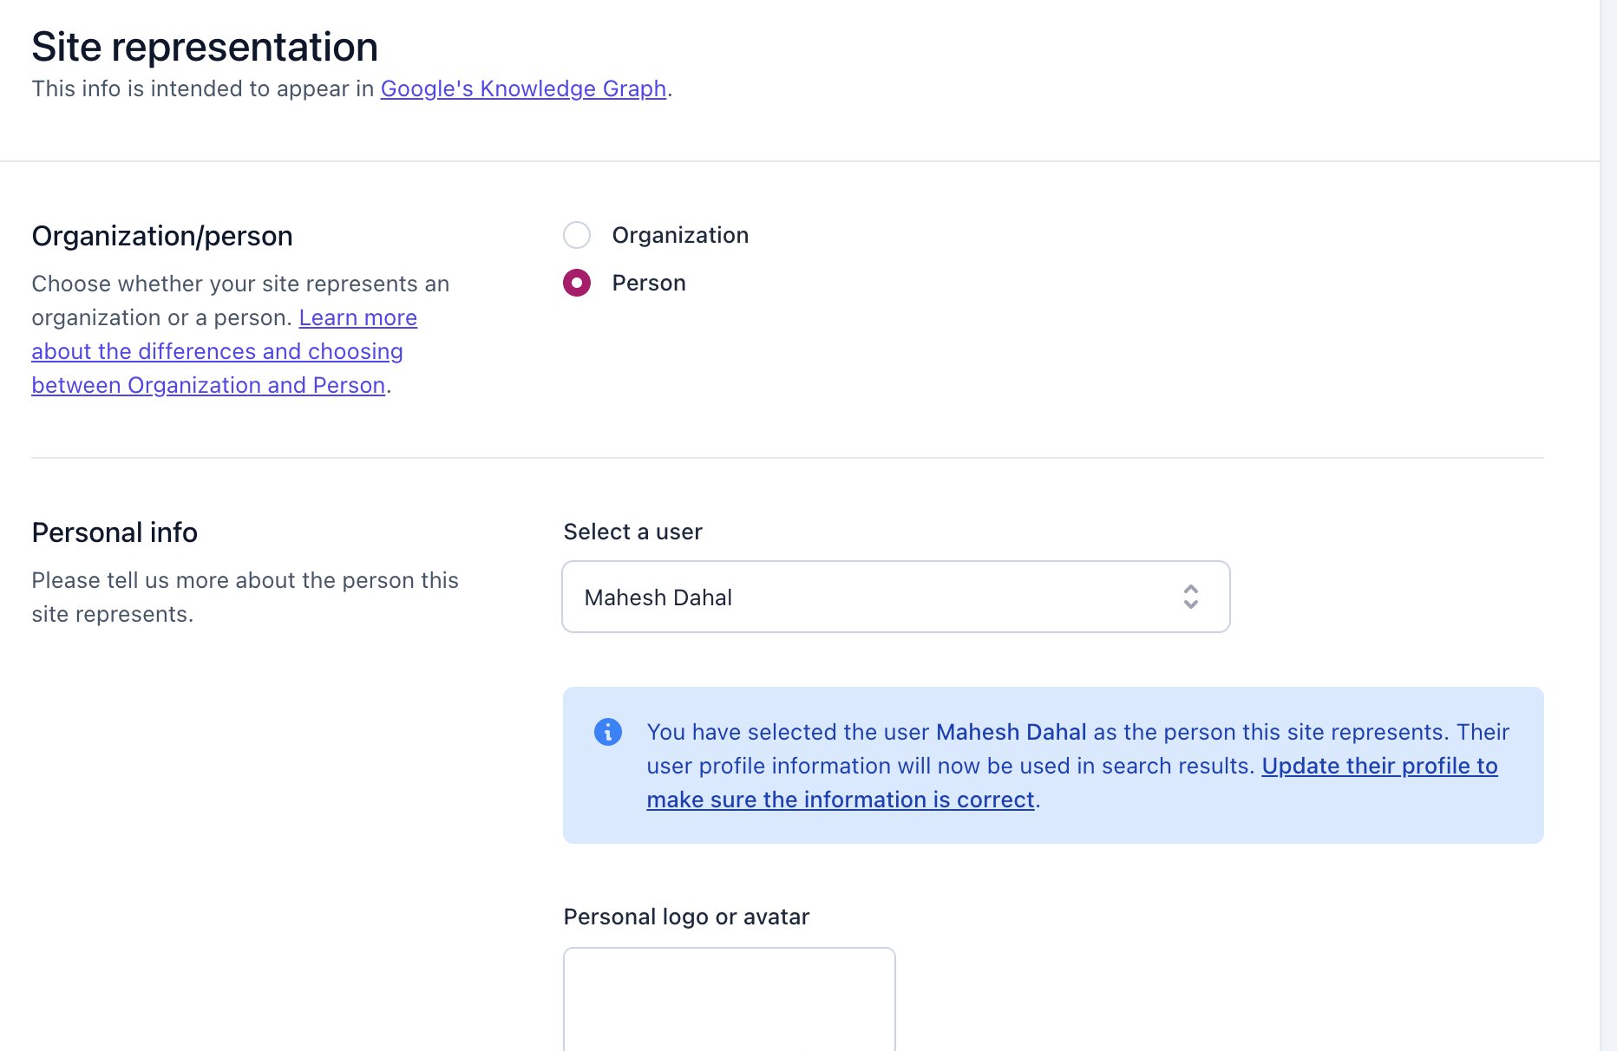Click the info icon in the blue notice
Screen dimensions: 1617x1051
608,732
